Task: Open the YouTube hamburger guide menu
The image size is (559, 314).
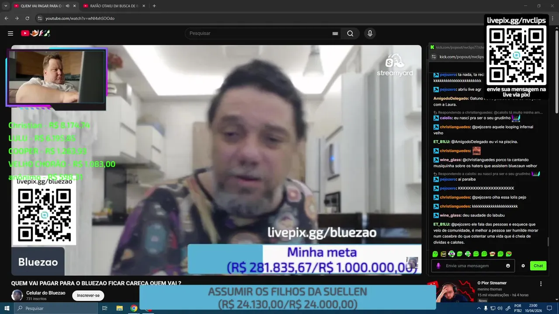Action: pyautogui.click(x=10, y=33)
